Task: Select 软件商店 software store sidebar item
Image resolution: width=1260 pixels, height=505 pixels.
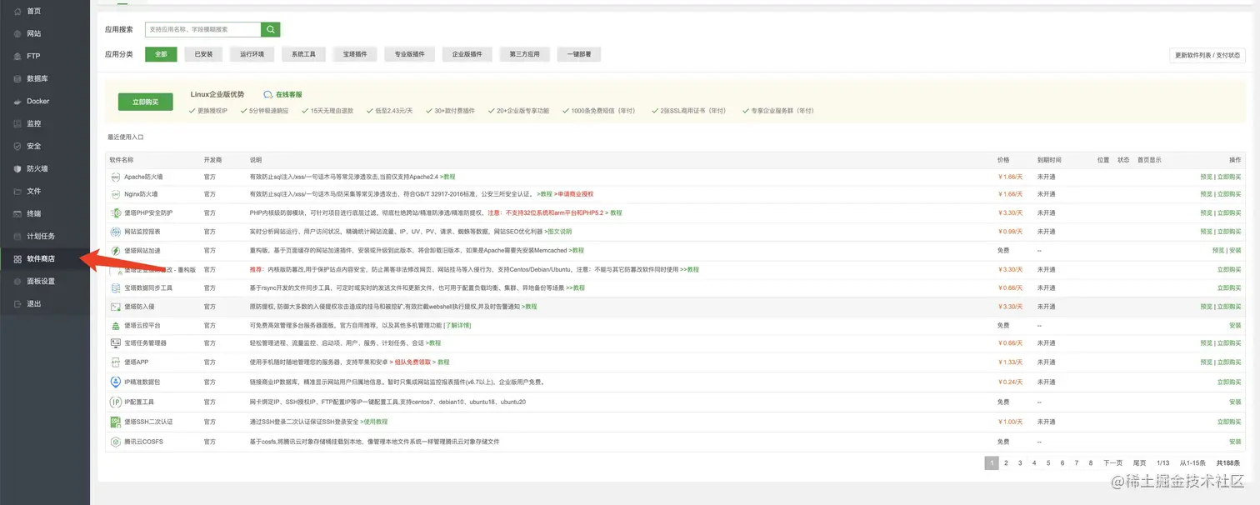Action: click(x=44, y=258)
